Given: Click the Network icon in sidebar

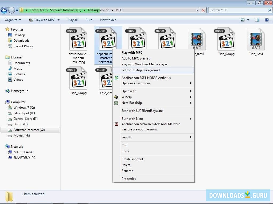Looking at the screenshot, I should tap(7, 146).
